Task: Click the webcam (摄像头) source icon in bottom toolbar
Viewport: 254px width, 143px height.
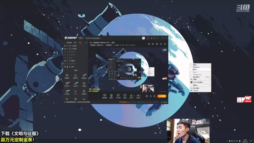Action: 111,95
